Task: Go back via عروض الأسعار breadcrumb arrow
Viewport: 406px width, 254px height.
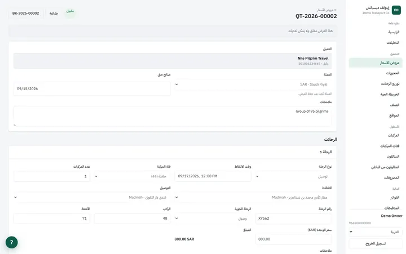Action: pos(326,10)
